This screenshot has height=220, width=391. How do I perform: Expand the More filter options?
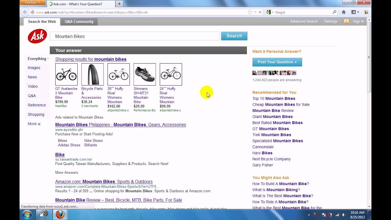tap(34, 124)
